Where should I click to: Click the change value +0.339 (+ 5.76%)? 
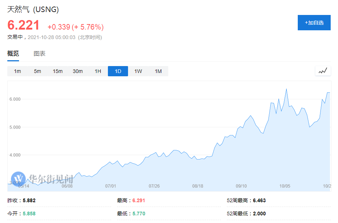(x=76, y=27)
